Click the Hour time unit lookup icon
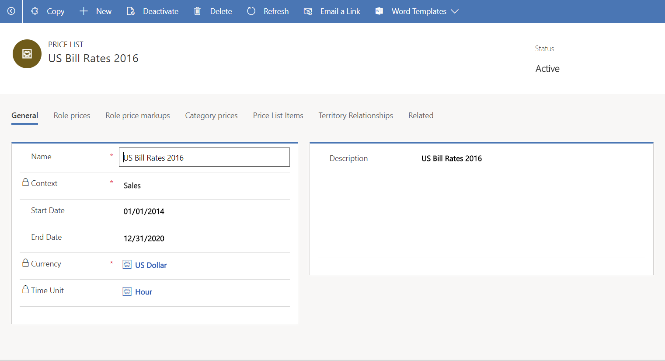The width and height of the screenshot is (665, 361). point(127,291)
